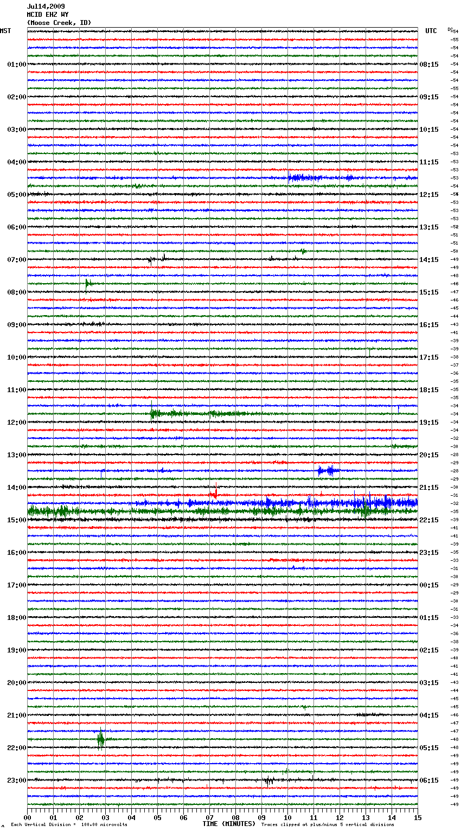Select the '15:00' MST time label
This screenshot has width=461, height=832.
tap(17, 520)
